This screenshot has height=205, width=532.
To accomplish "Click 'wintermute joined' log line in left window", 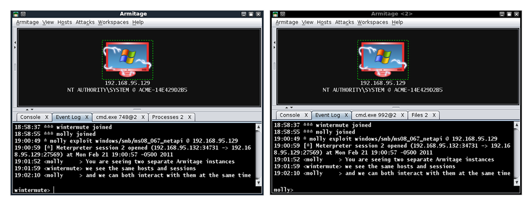I will tap(63, 127).
